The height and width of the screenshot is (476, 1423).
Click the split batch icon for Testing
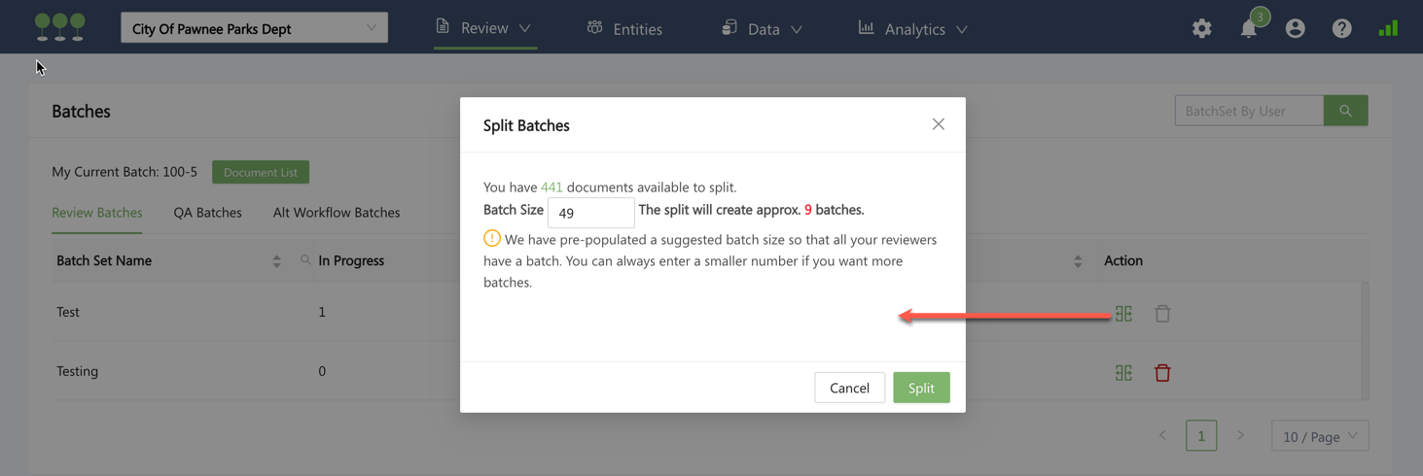[x=1123, y=372]
